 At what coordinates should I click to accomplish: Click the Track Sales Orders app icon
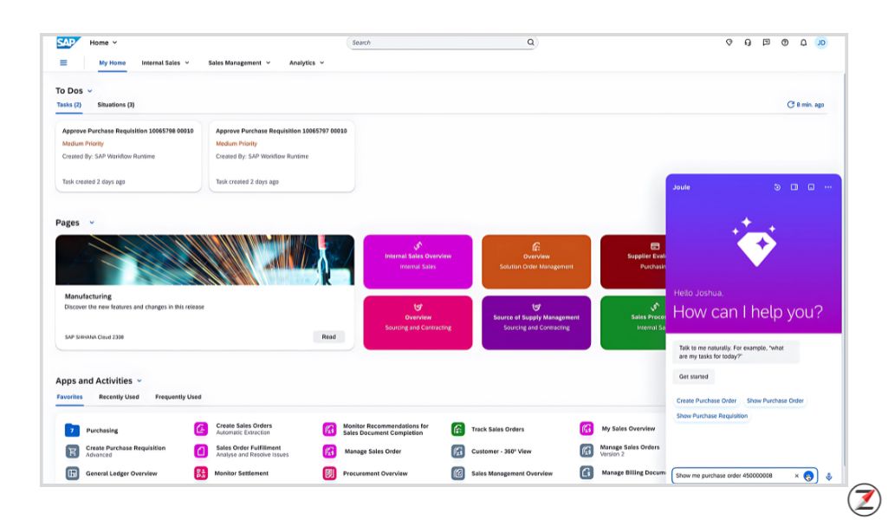click(x=458, y=429)
